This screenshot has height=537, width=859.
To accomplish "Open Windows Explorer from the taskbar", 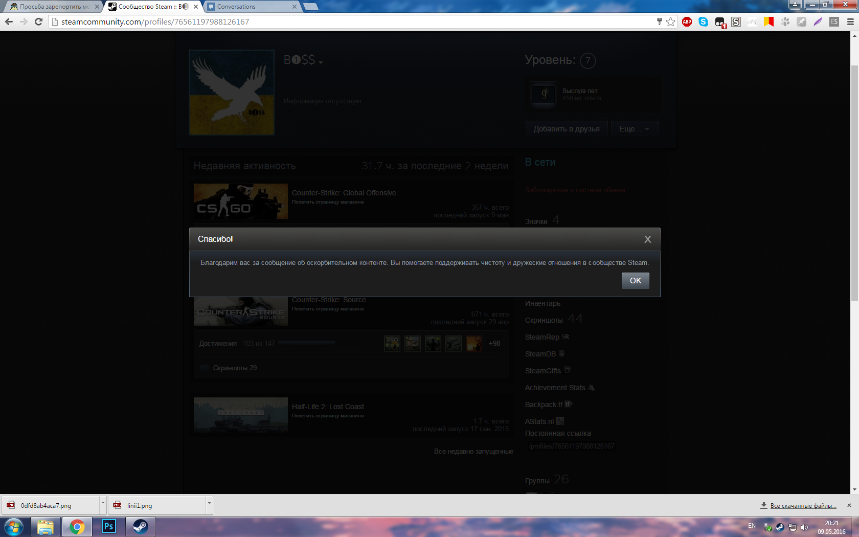I will (x=46, y=527).
